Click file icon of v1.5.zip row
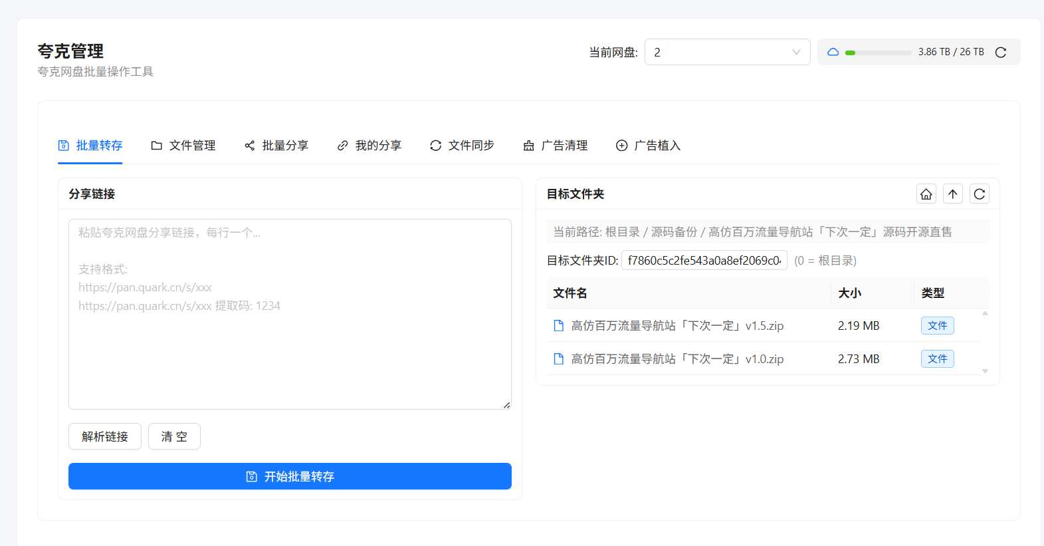Image resolution: width=1044 pixels, height=546 pixels. pos(559,325)
